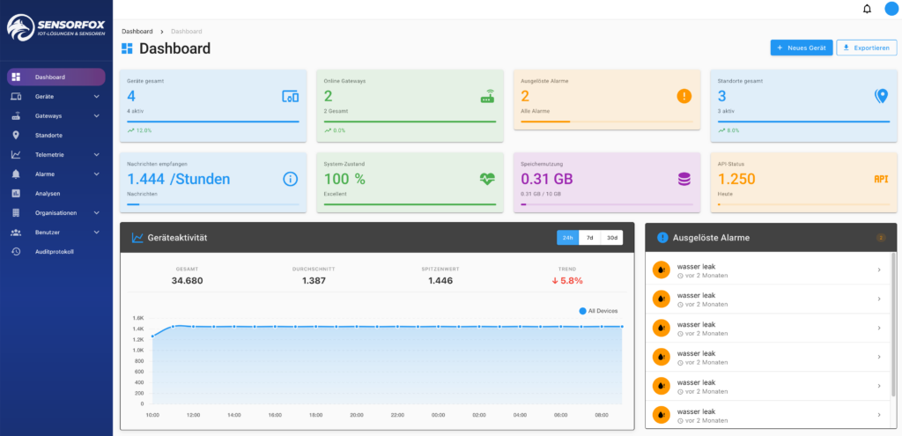Viewport: 902px width, 436px height.
Task: Open Auditprotokoll in the sidebar
Action: point(54,251)
